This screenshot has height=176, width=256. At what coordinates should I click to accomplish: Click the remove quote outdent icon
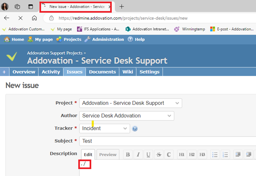(248, 154)
